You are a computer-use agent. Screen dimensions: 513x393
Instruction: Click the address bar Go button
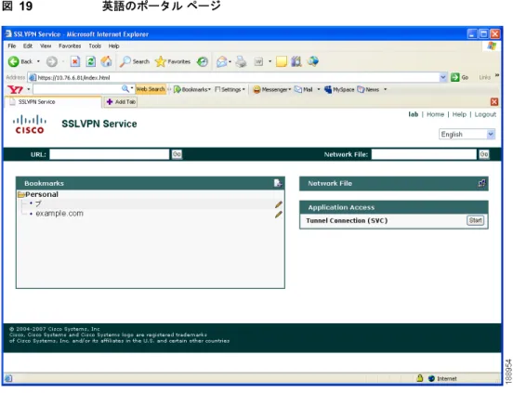(459, 77)
